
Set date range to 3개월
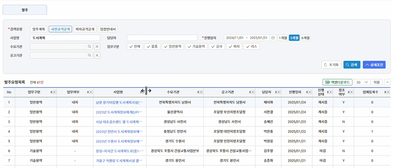pos(294,38)
